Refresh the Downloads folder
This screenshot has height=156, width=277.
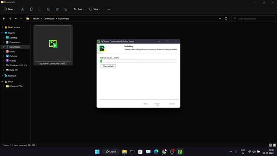pyautogui.click(x=226, y=19)
